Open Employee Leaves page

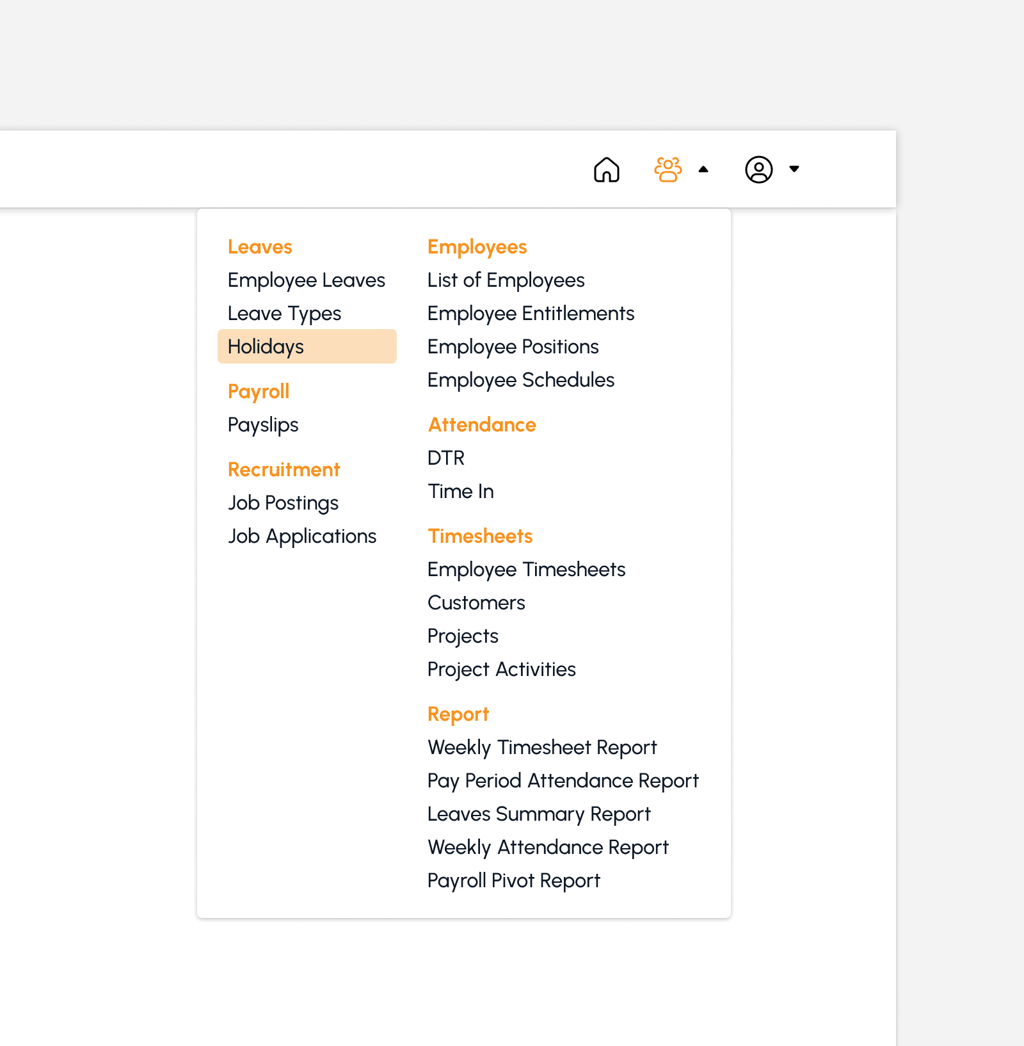(x=307, y=280)
